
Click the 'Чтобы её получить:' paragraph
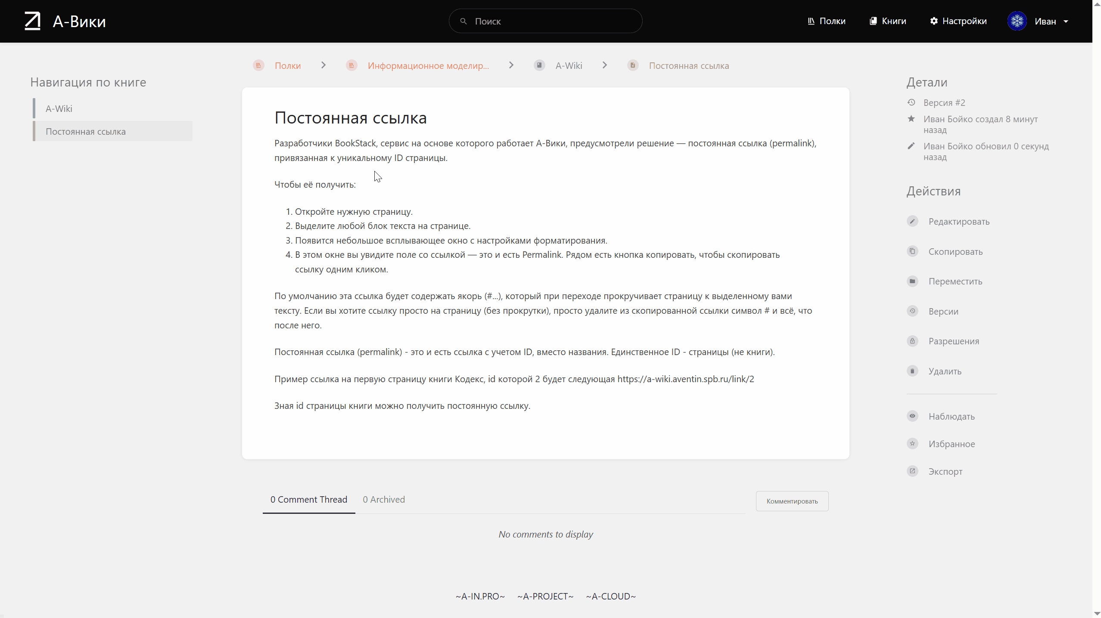click(315, 185)
